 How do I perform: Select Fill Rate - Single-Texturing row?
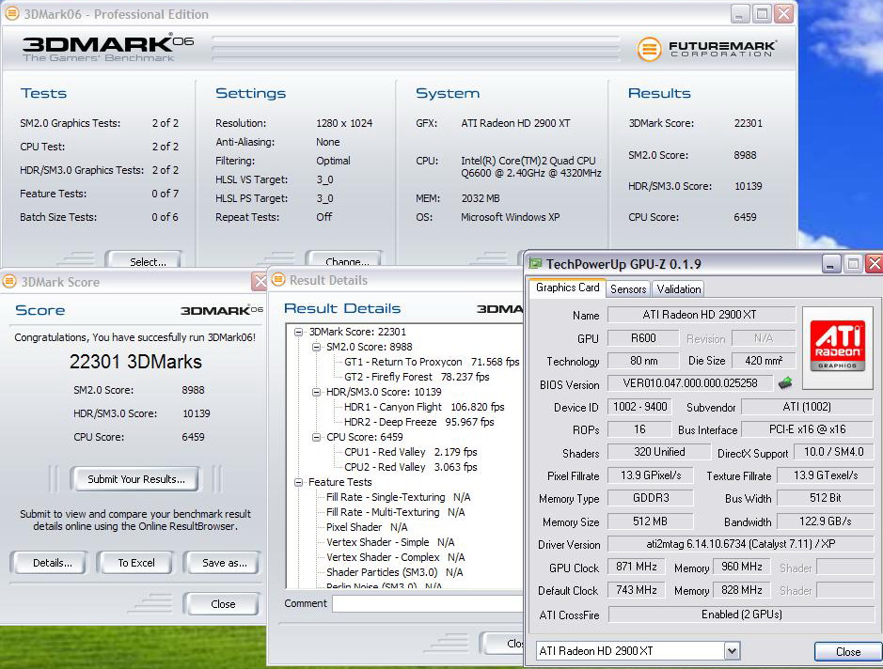(398, 497)
